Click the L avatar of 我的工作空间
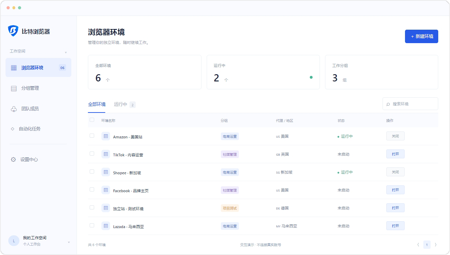Image resolution: width=450 pixels, height=255 pixels. pyautogui.click(x=14, y=241)
